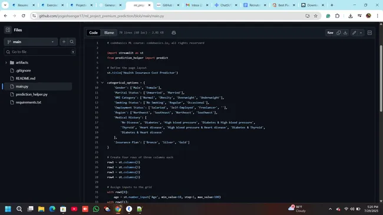The width and height of the screenshot is (383, 215).
Task: Edit this file pencil icon
Action: (x=354, y=33)
